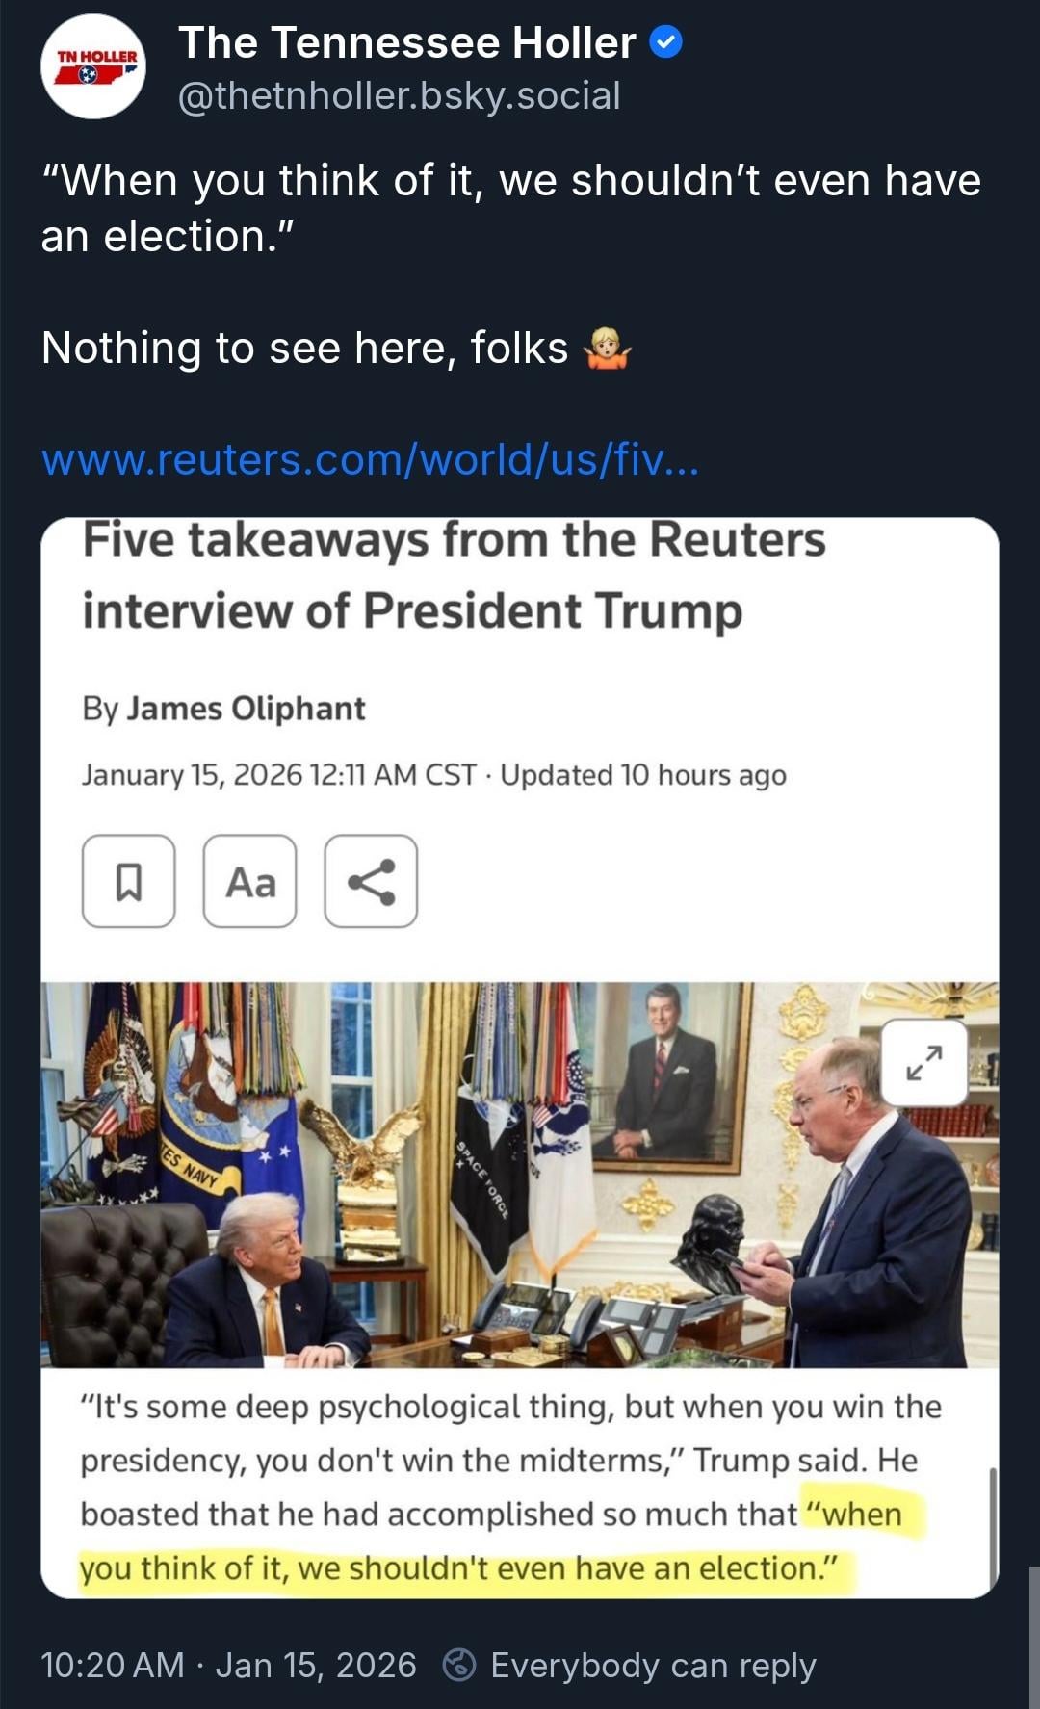Open the Aa text size button
The image size is (1040, 1709).
coord(250,881)
